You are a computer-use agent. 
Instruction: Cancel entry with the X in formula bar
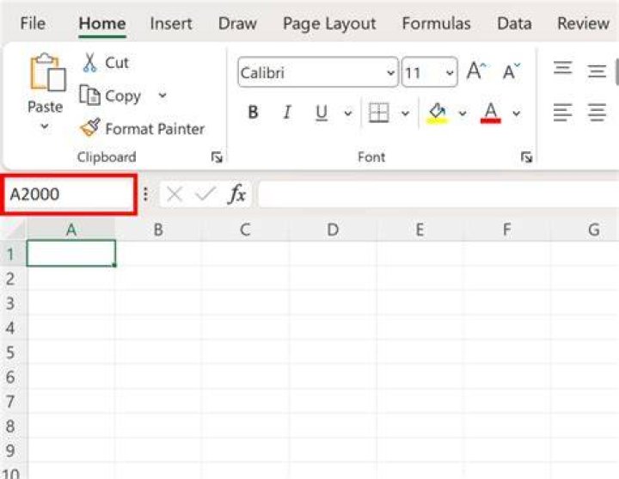pyautogui.click(x=174, y=194)
